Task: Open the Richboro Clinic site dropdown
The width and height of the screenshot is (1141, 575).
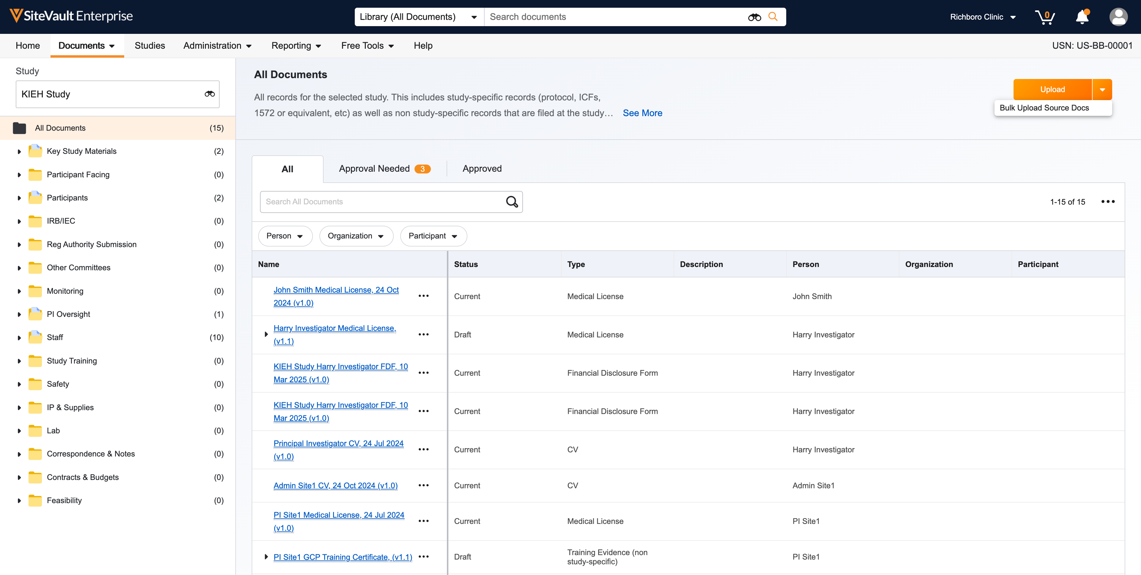Action: tap(983, 17)
